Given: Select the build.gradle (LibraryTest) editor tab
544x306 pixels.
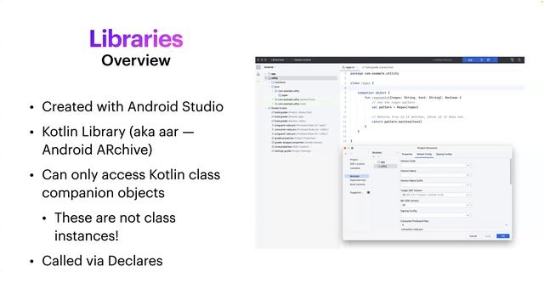Looking at the screenshot, I should 378,67.
